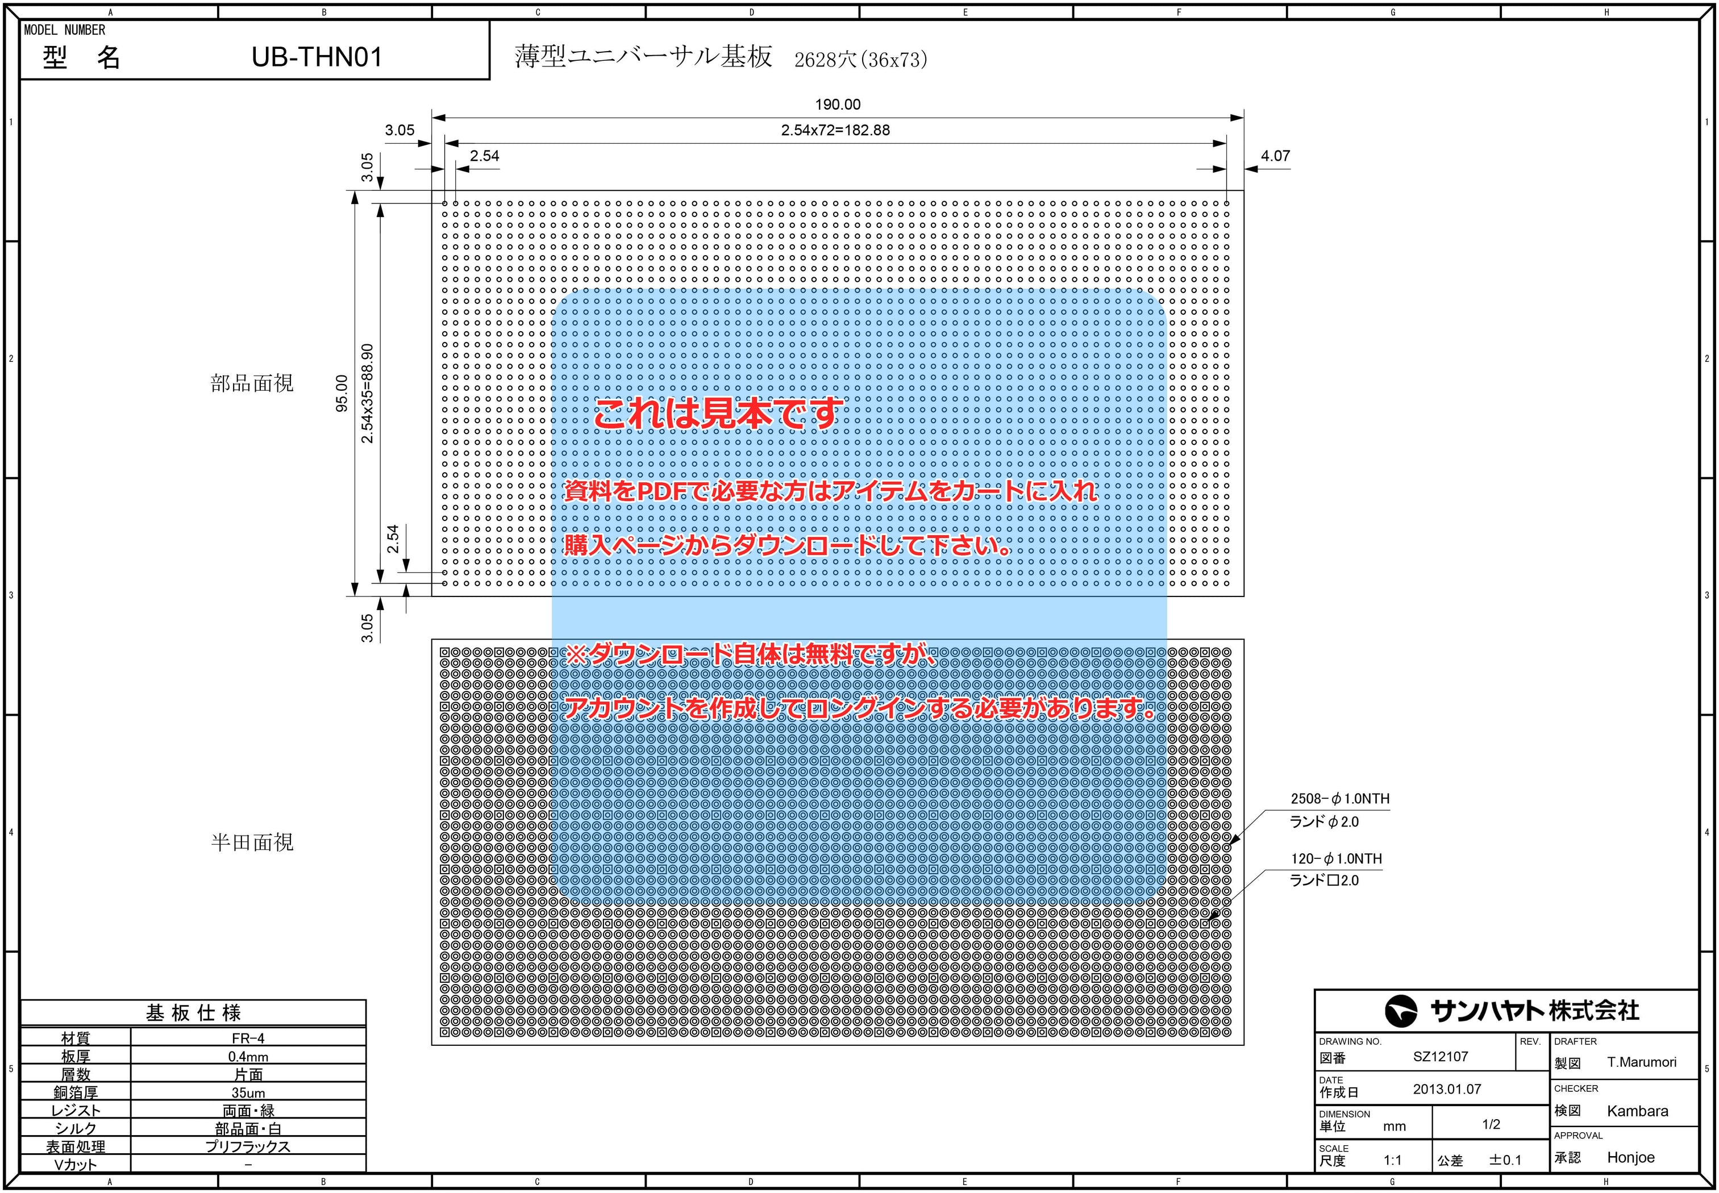Select the title 薄型ユニバーサル基板
This screenshot has width=1719, height=1193.
(643, 57)
